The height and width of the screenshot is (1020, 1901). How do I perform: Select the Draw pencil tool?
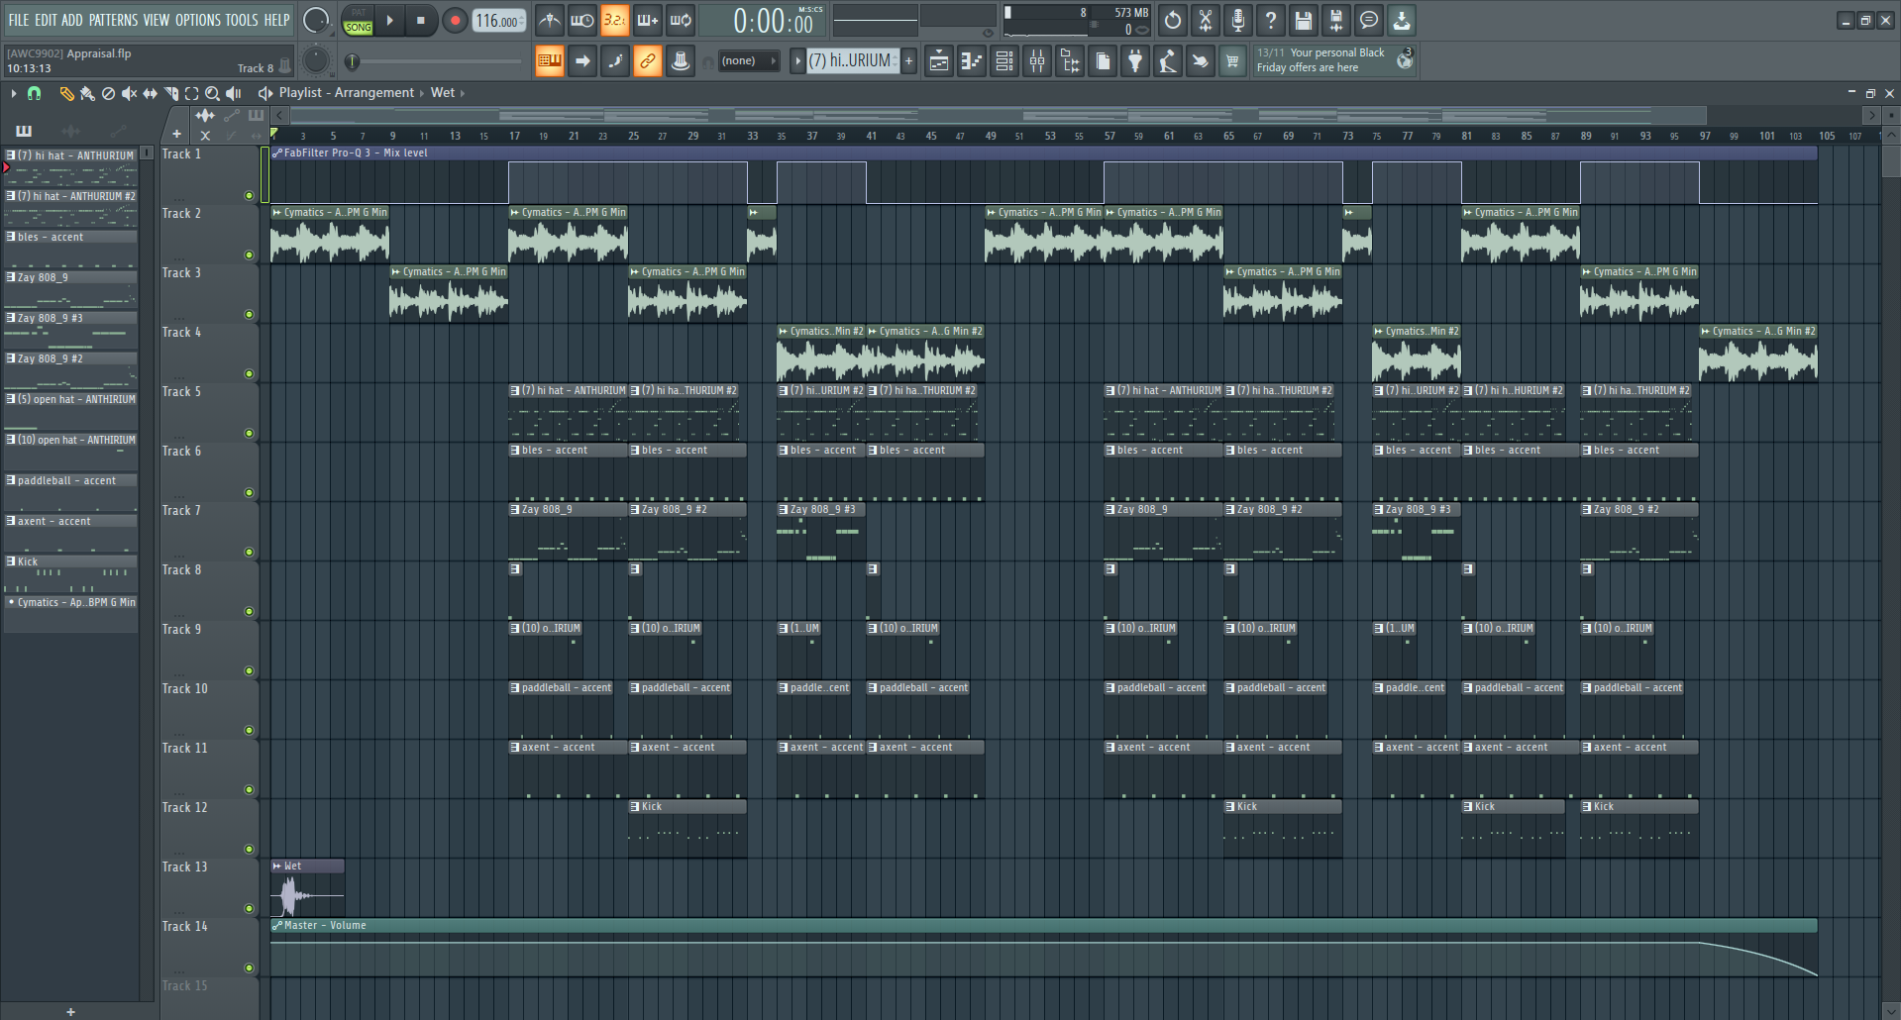[66, 93]
